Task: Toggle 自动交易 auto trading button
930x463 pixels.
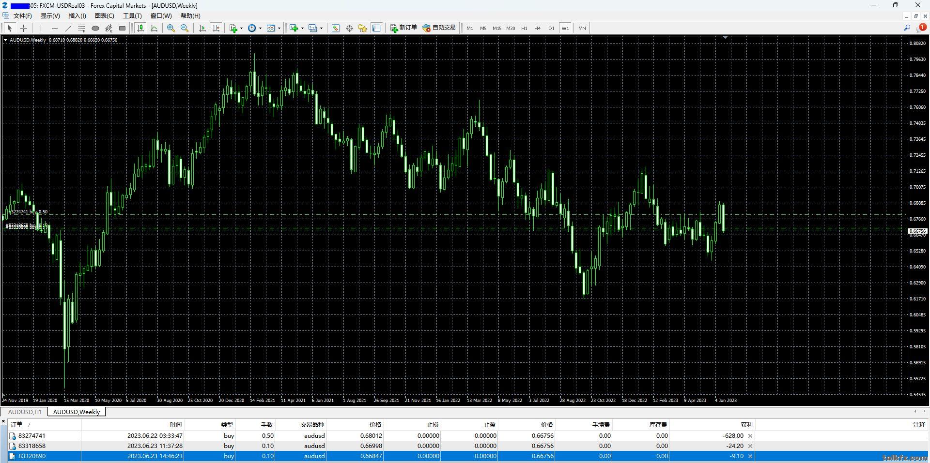Action: pos(439,28)
